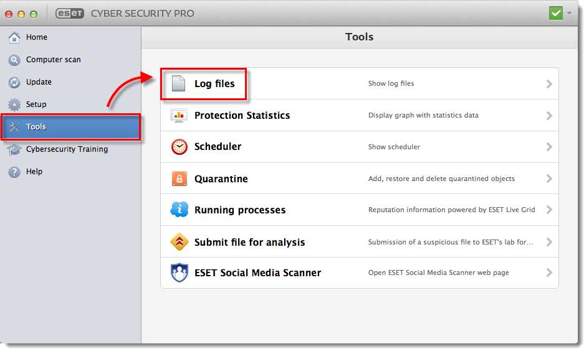The width and height of the screenshot is (584, 349).
Task: Go to the Update section
Action: (39, 82)
